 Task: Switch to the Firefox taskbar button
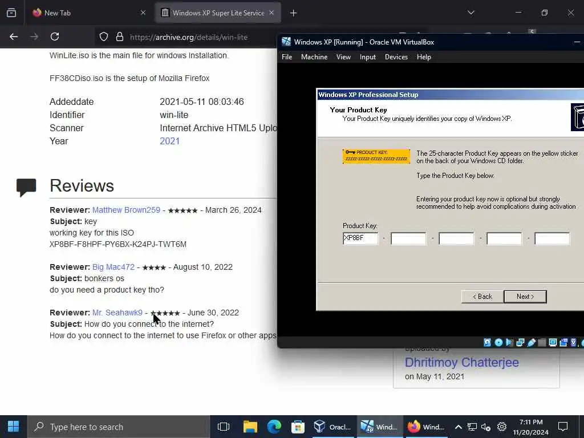pyautogui.click(x=426, y=427)
